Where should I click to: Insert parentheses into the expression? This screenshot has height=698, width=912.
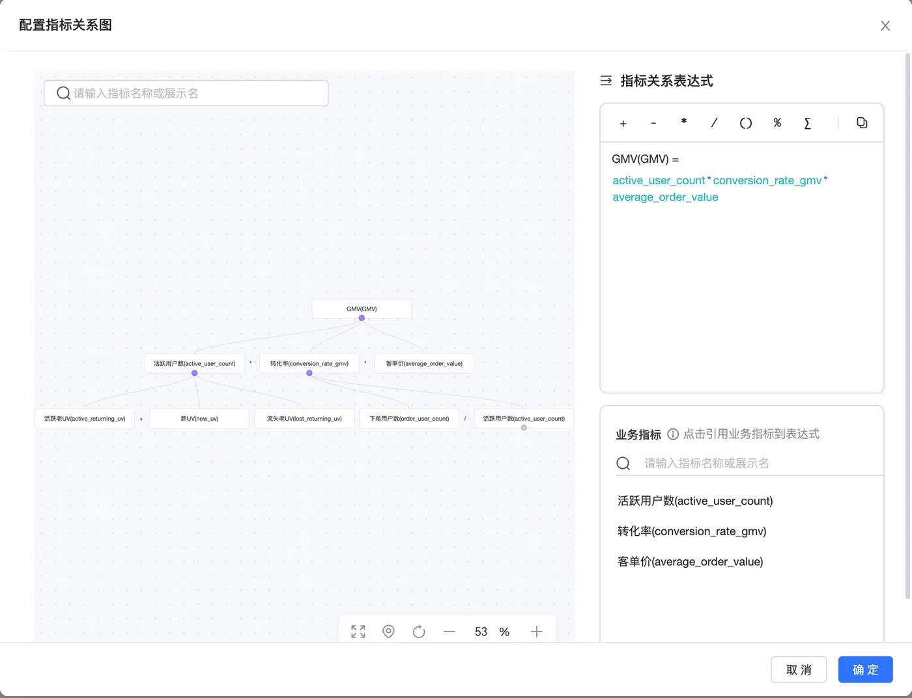click(x=746, y=123)
